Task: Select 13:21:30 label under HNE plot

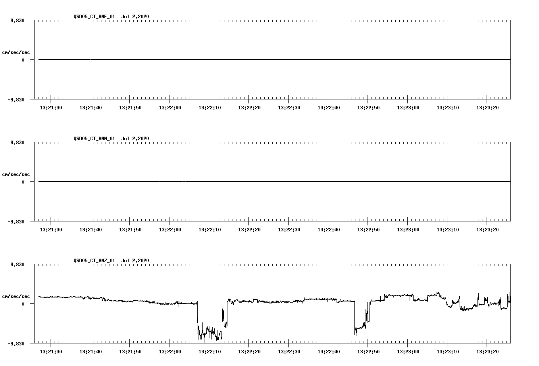Action: [51, 108]
